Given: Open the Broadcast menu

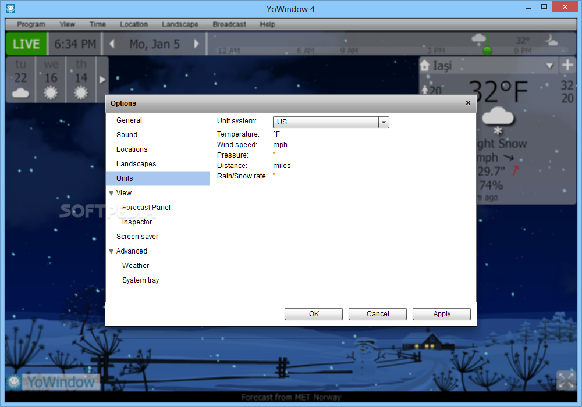Looking at the screenshot, I should coord(229,24).
